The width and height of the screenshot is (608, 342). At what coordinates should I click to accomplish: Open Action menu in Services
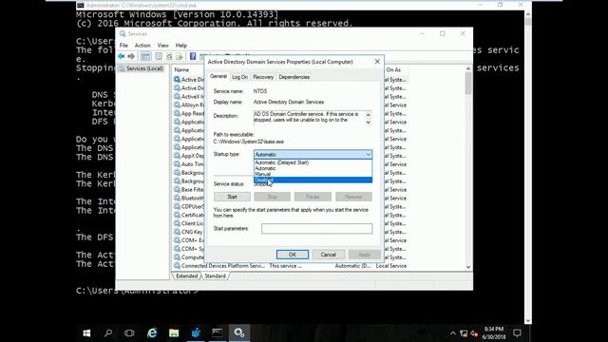point(142,46)
